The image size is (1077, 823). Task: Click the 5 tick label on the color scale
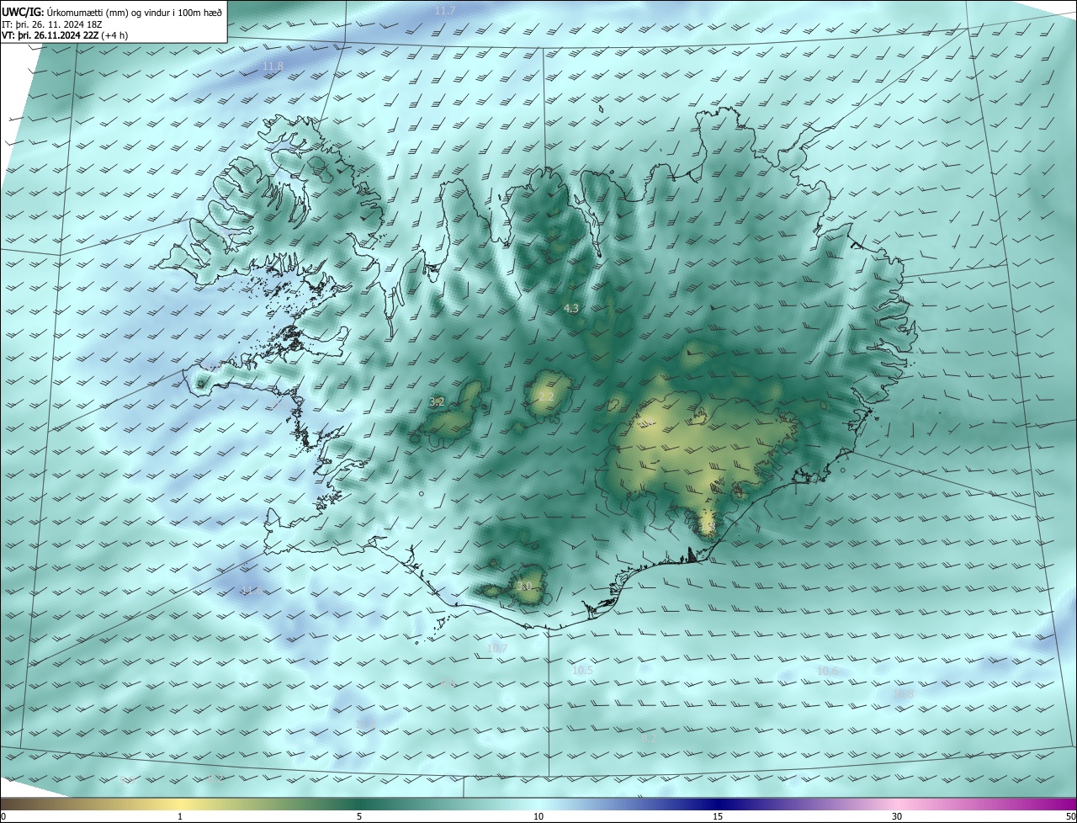pyautogui.click(x=359, y=816)
